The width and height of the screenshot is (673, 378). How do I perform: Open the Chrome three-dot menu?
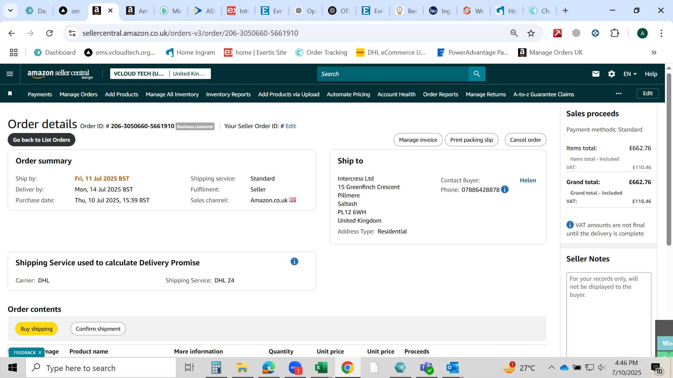tap(661, 33)
